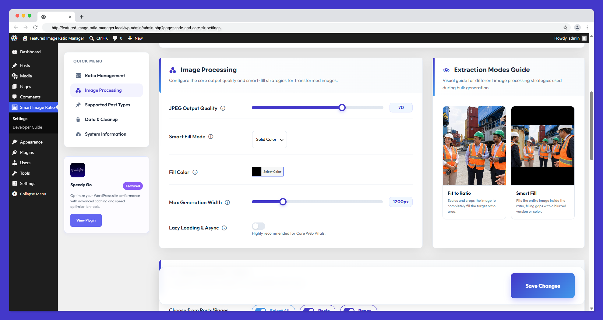Click the info icon beside Lazy Loading & Async
The height and width of the screenshot is (320, 603).
(x=224, y=228)
